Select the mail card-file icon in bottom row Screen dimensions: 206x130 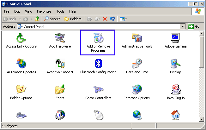pyautogui.click(x=60, y=115)
